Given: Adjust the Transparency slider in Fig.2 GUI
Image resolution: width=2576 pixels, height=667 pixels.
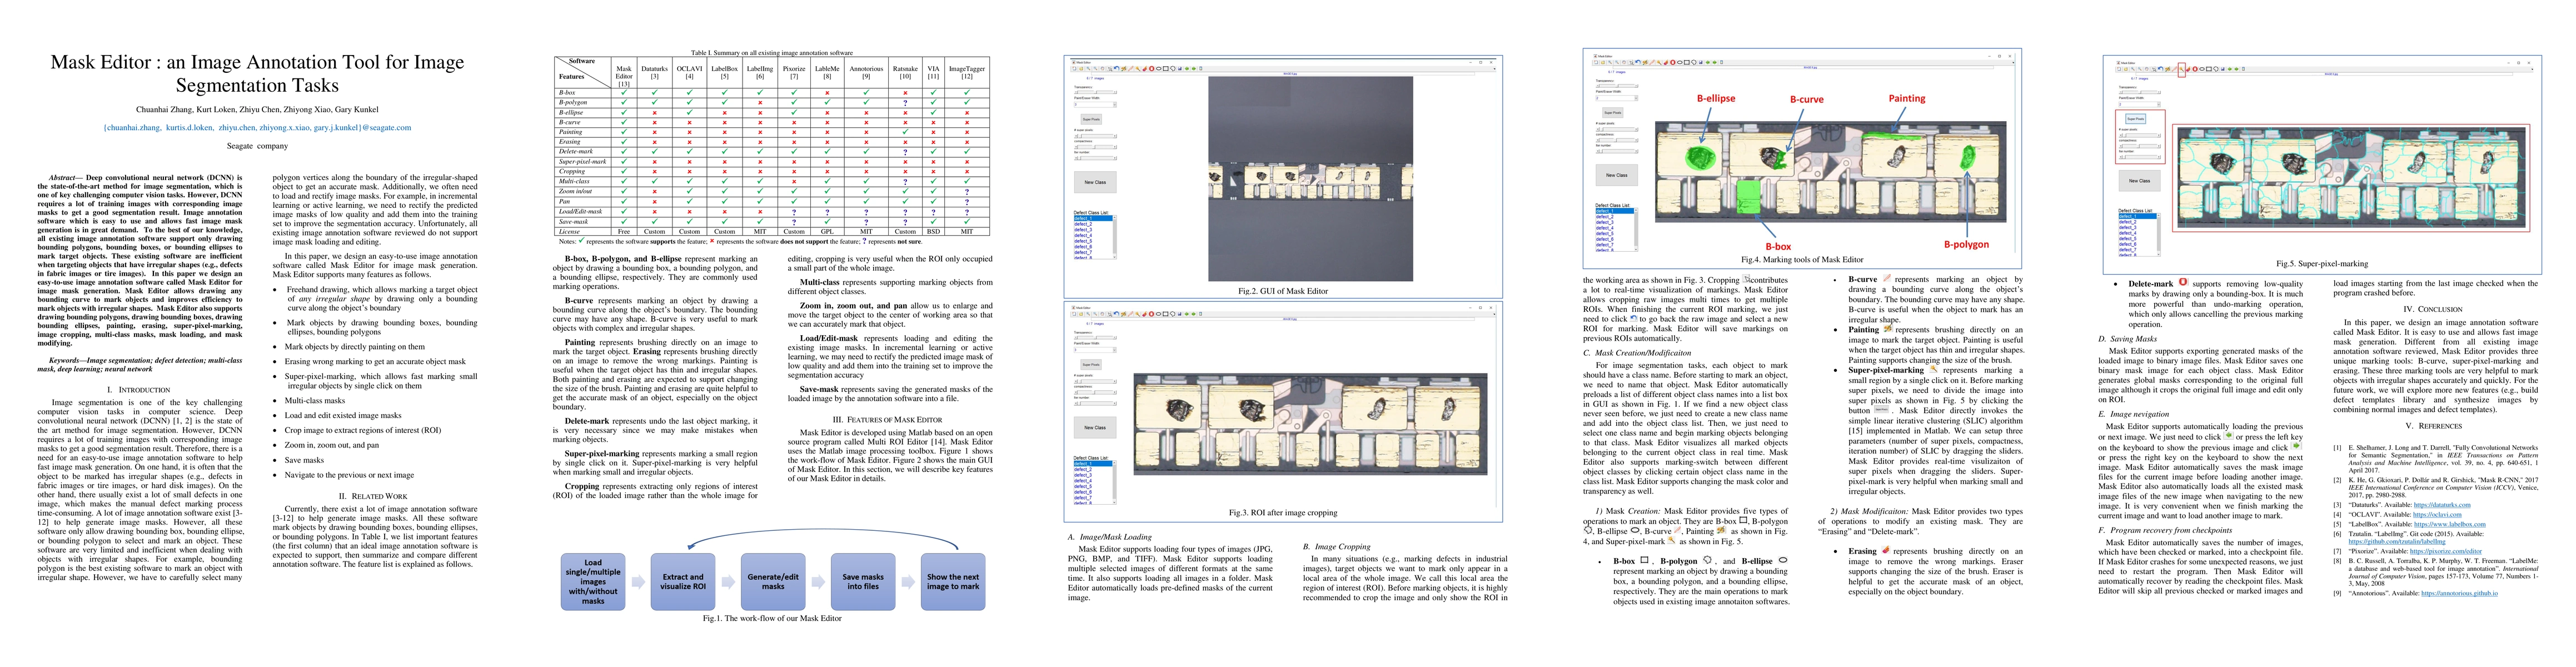Looking at the screenshot, I should point(1095,93).
